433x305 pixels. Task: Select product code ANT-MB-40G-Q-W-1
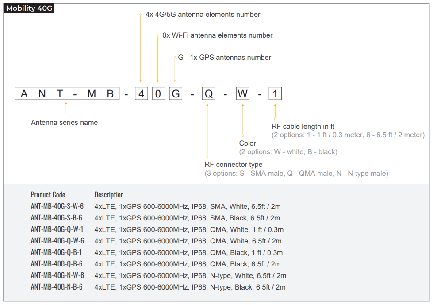(x=57, y=229)
